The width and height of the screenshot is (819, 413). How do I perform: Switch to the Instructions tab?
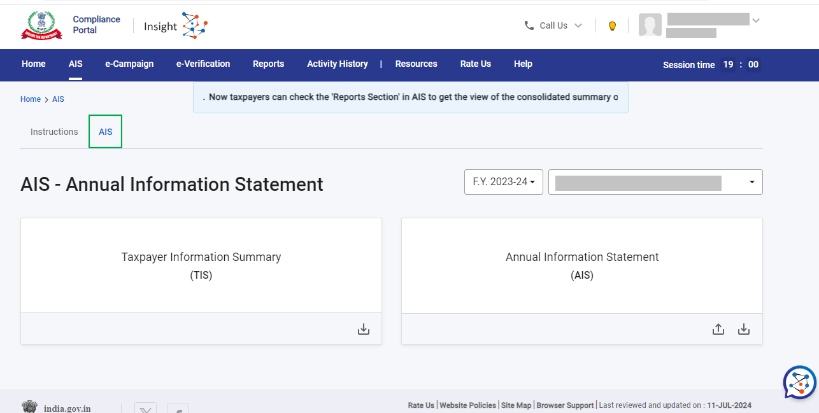(x=54, y=132)
